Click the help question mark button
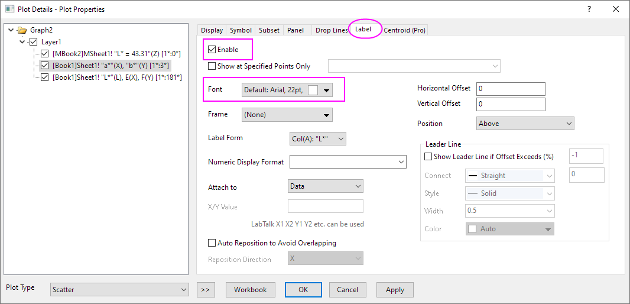 [x=589, y=9]
